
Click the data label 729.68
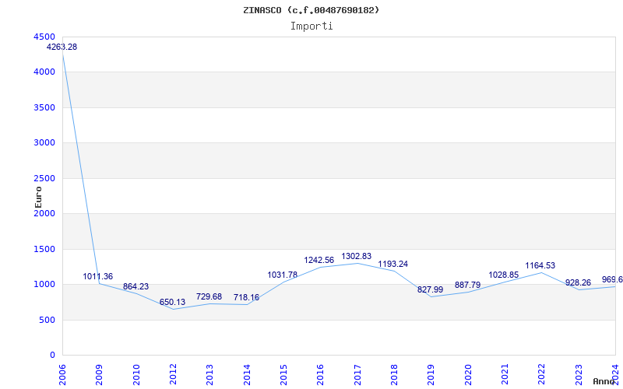pyautogui.click(x=209, y=296)
